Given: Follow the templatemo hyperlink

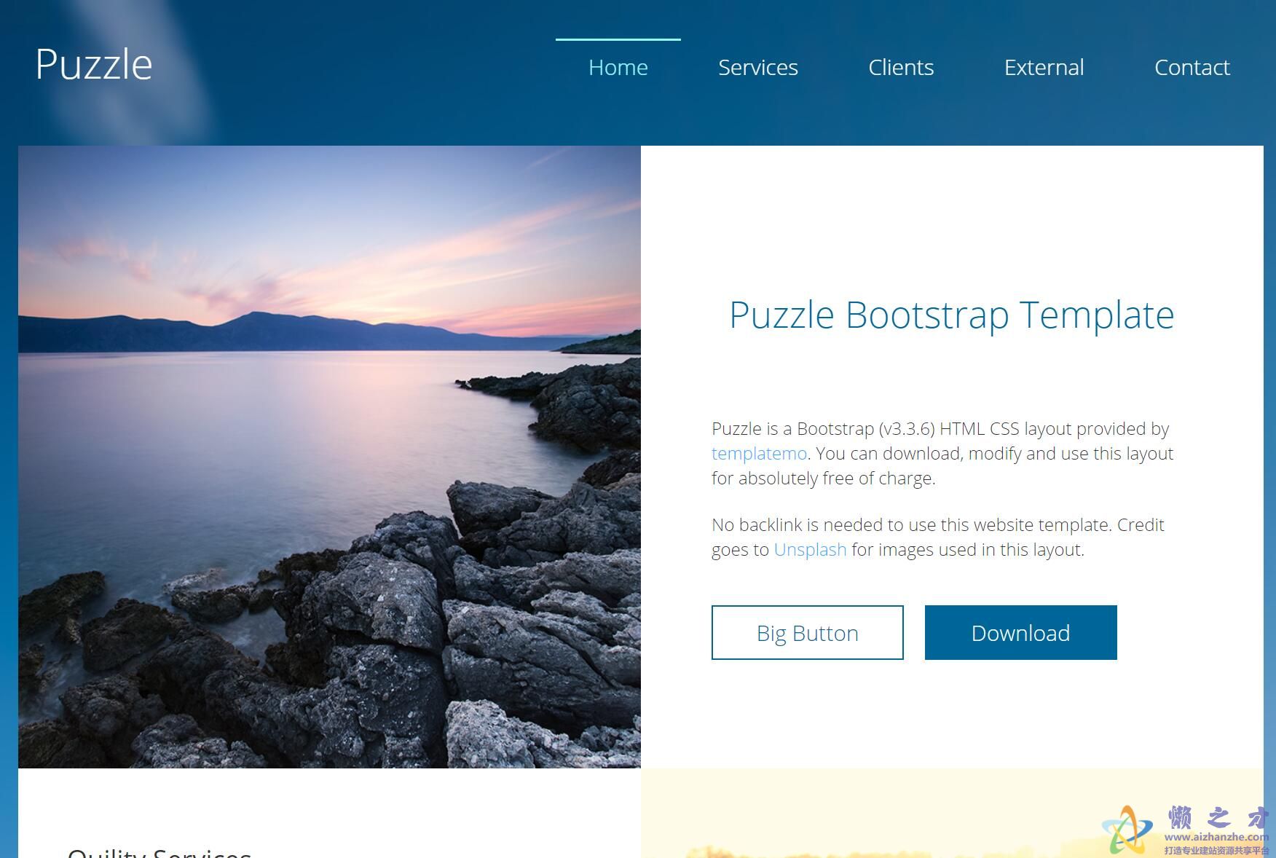Looking at the screenshot, I should pyautogui.click(x=759, y=454).
